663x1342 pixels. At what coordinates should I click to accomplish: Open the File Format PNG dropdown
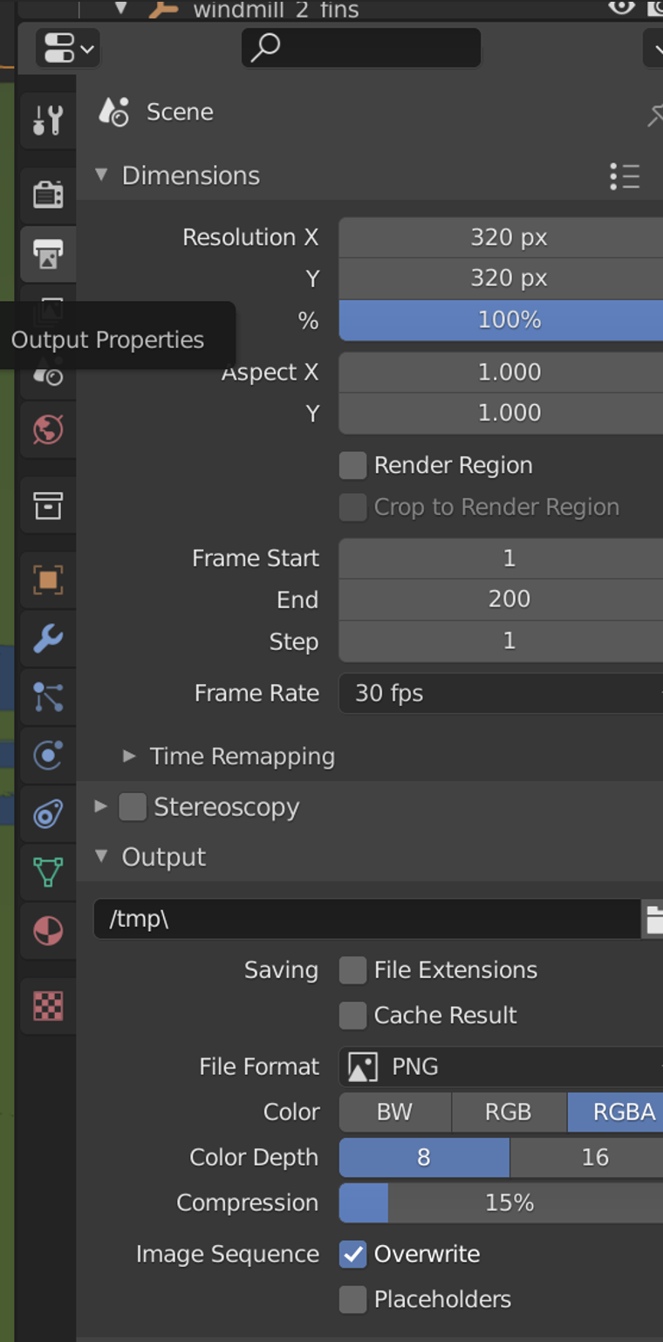tap(500, 1066)
